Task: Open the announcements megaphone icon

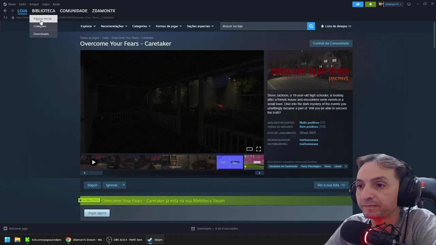Action: (x=358, y=4)
